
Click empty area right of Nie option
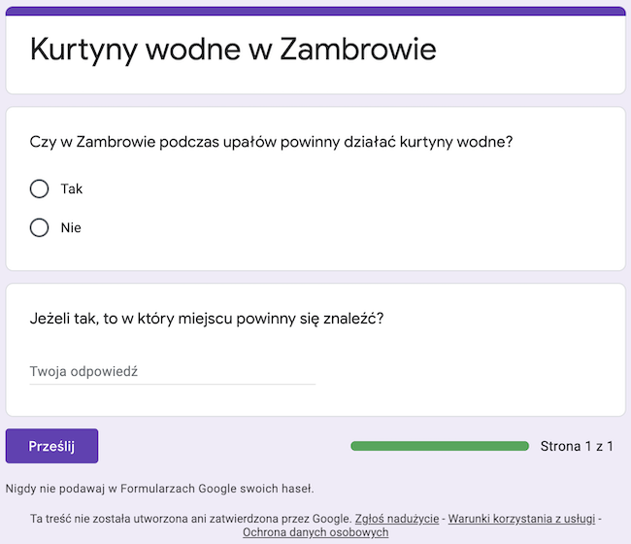coord(342,228)
